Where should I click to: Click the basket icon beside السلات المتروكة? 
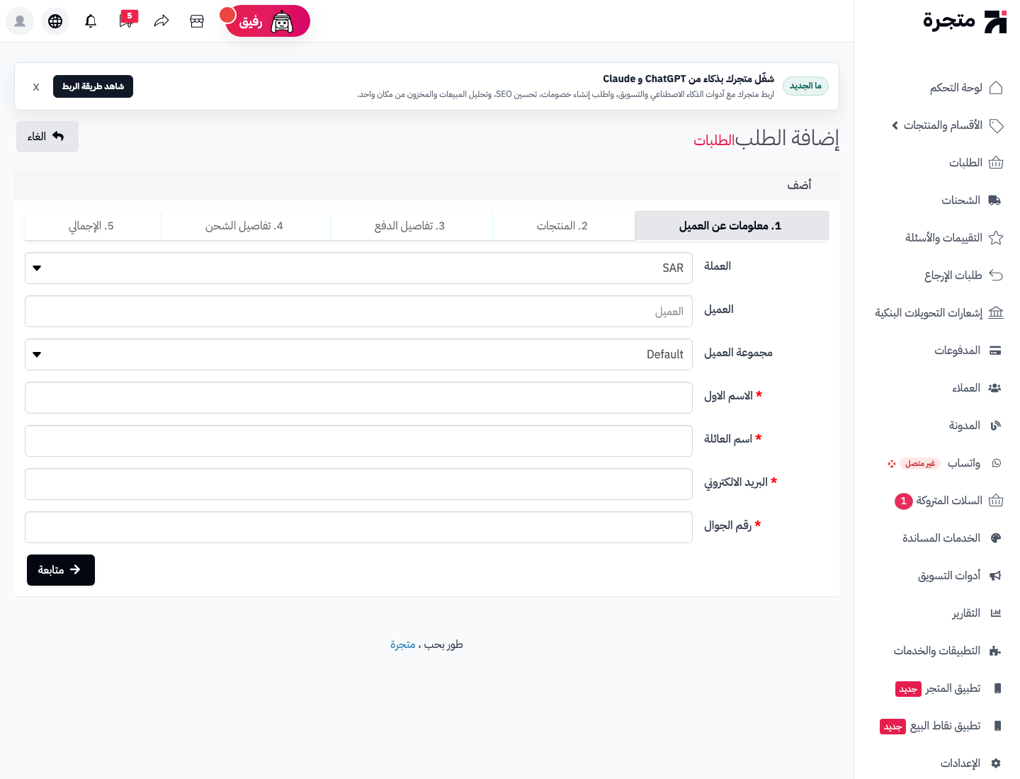click(996, 501)
